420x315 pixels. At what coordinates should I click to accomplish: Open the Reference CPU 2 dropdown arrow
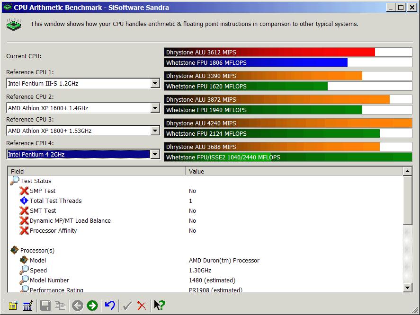[x=155, y=108]
